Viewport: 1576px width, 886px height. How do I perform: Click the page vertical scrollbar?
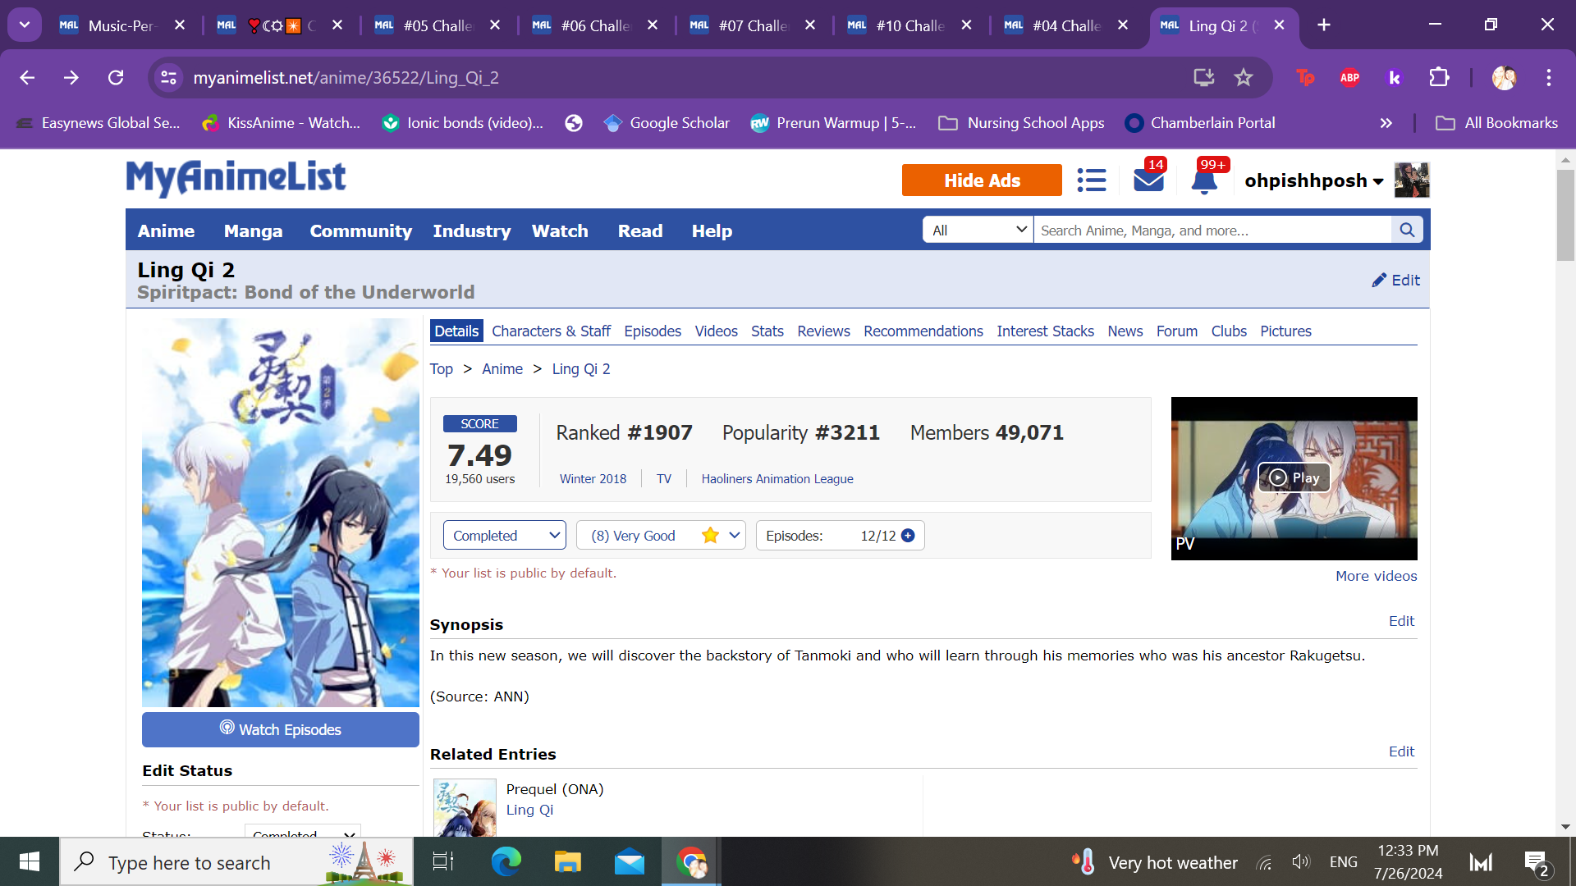click(1565, 217)
